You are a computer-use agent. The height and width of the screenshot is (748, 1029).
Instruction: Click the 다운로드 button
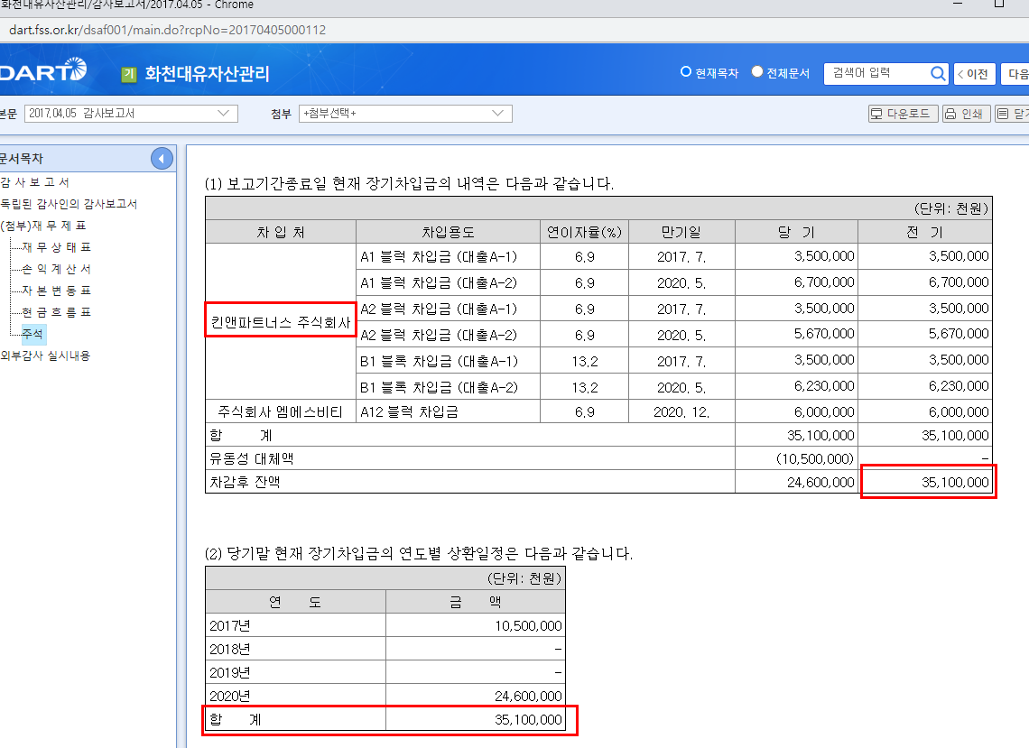[903, 114]
